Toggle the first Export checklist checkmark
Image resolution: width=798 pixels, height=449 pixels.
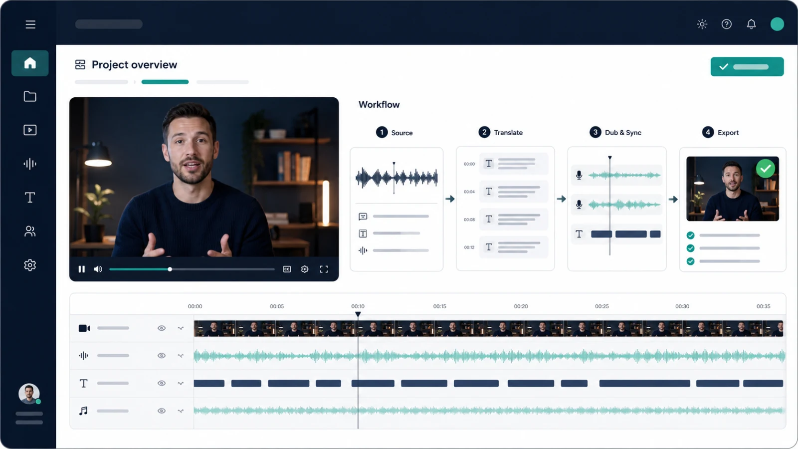[x=690, y=235]
